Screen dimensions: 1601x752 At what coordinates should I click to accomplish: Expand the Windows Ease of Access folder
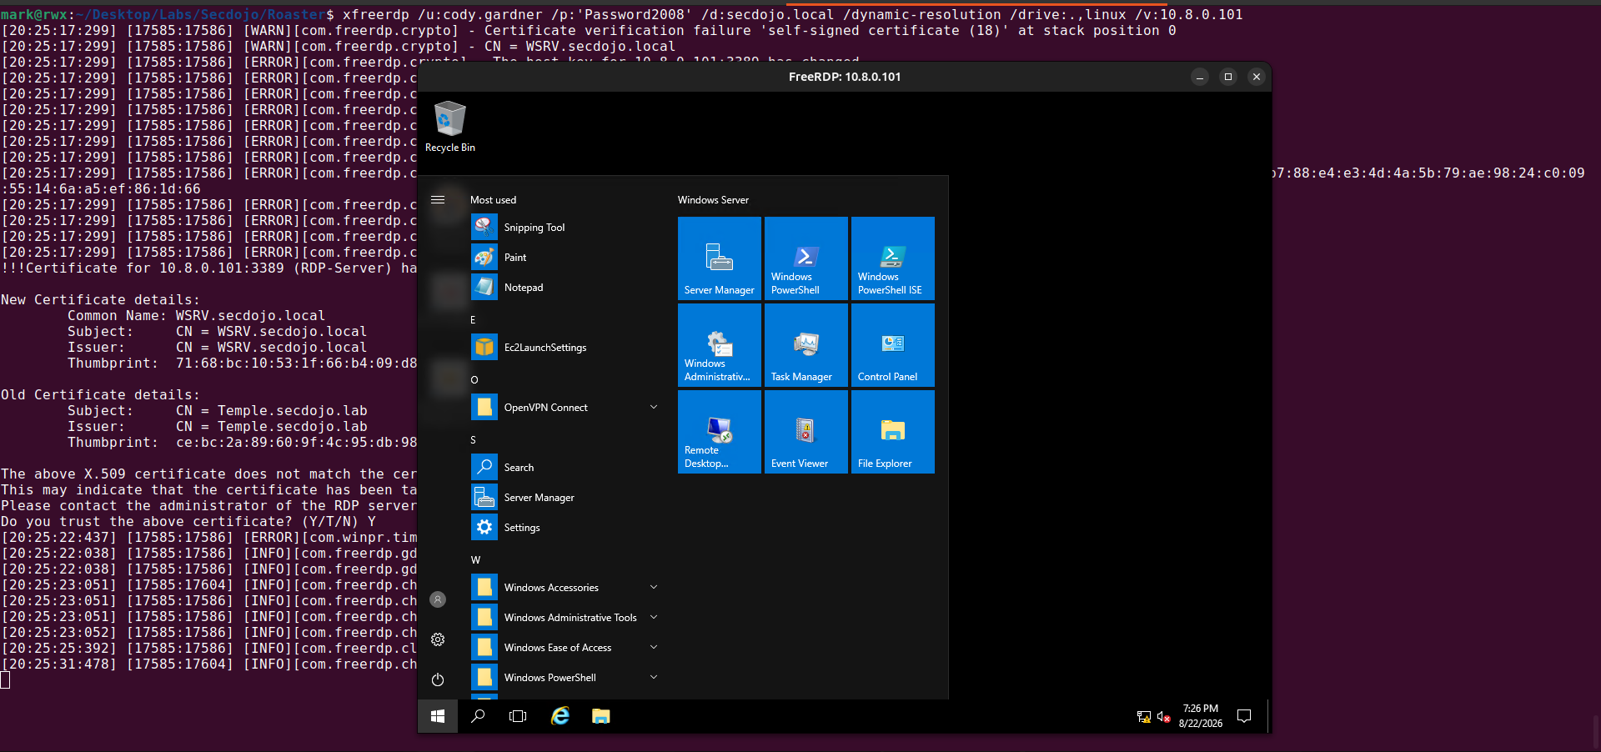click(x=566, y=647)
